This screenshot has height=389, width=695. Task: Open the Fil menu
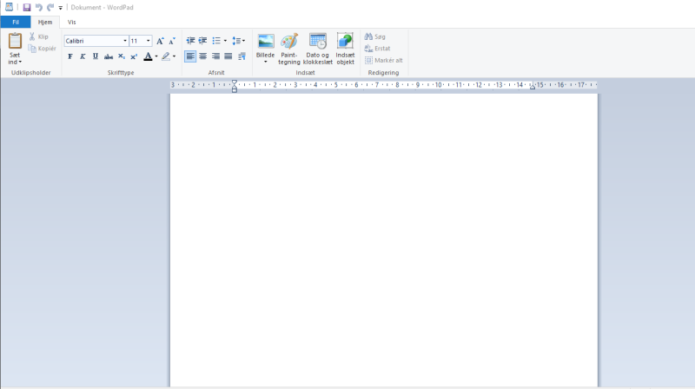click(16, 22)
